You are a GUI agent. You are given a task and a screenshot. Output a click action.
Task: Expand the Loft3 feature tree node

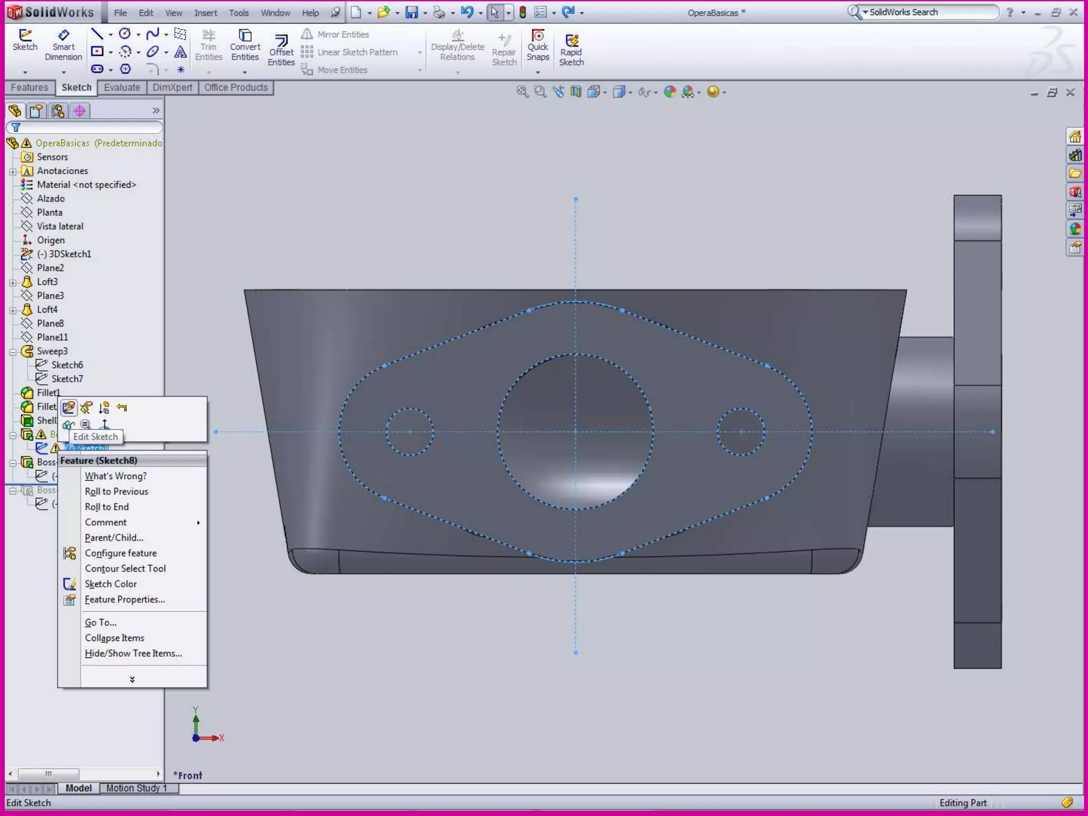(x=13, y=282)
